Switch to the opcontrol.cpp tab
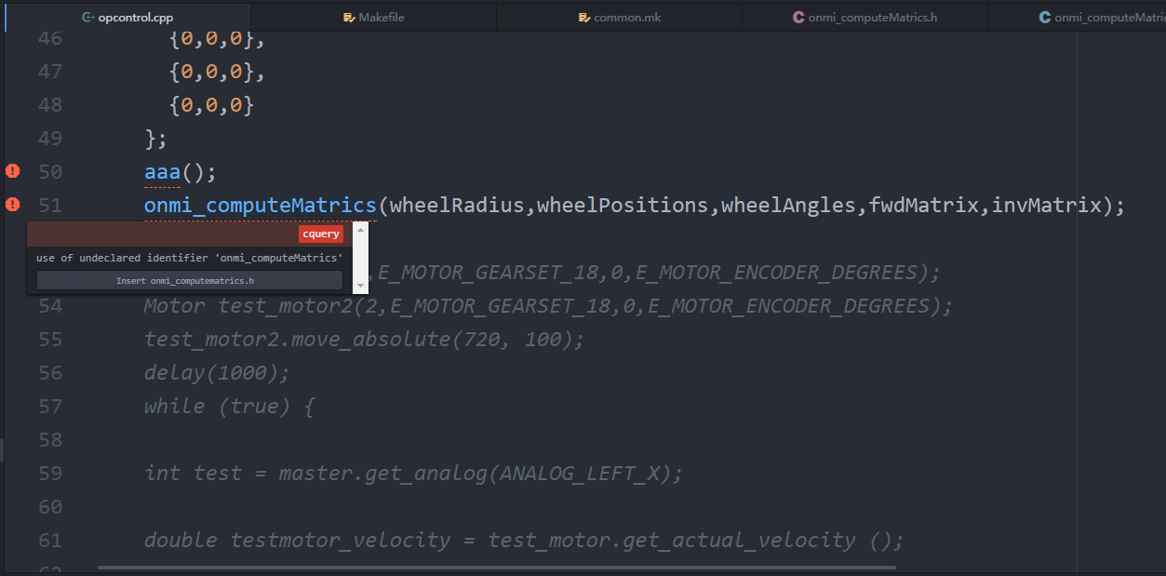The height and width of the screenshot is (576, 1166). [x=128, y=17]
